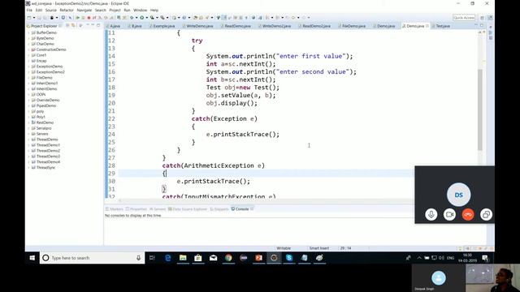Open the File menu
Screen dimensions: 520x292
point(29,11)
